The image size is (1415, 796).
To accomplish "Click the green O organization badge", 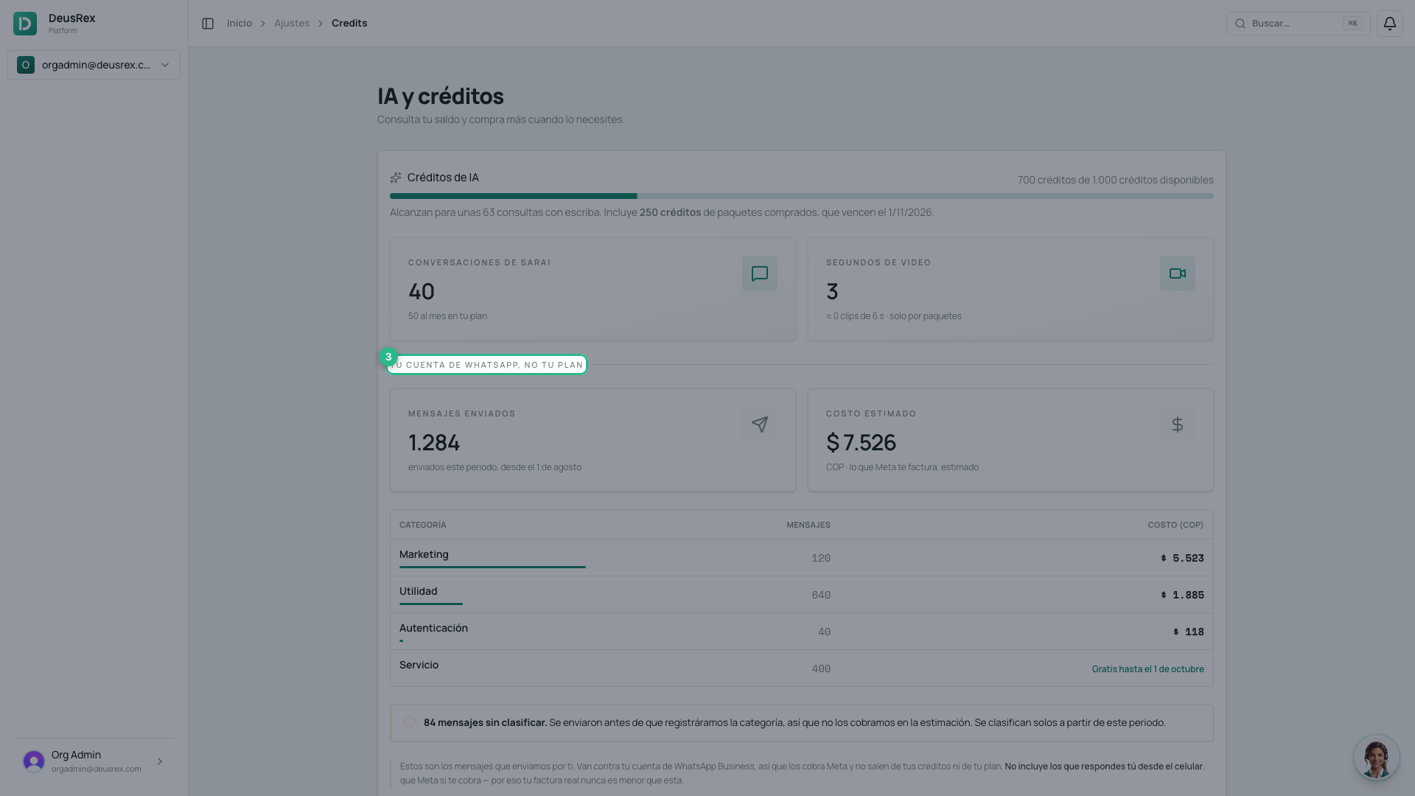I will 26,65.
